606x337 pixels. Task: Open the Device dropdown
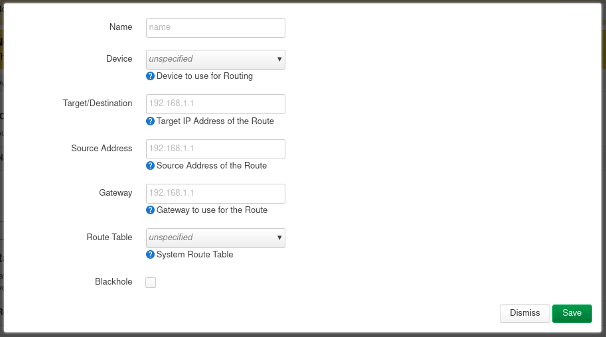[x=216, y=60]
